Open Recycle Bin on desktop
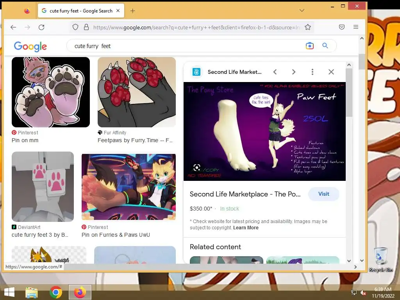The width and height of the screenshot is (400, 300). tap(380, 259)
